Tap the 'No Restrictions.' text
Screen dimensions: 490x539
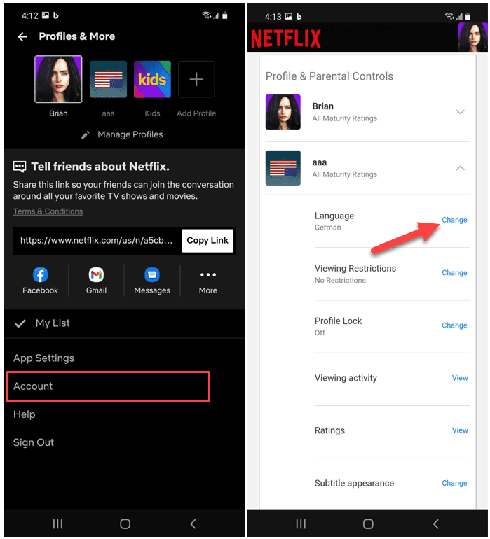(341, 281)
